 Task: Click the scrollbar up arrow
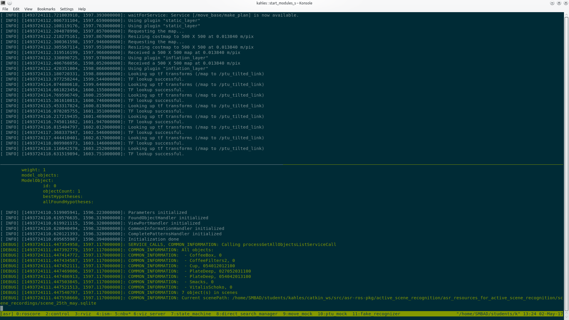point(566,14)
